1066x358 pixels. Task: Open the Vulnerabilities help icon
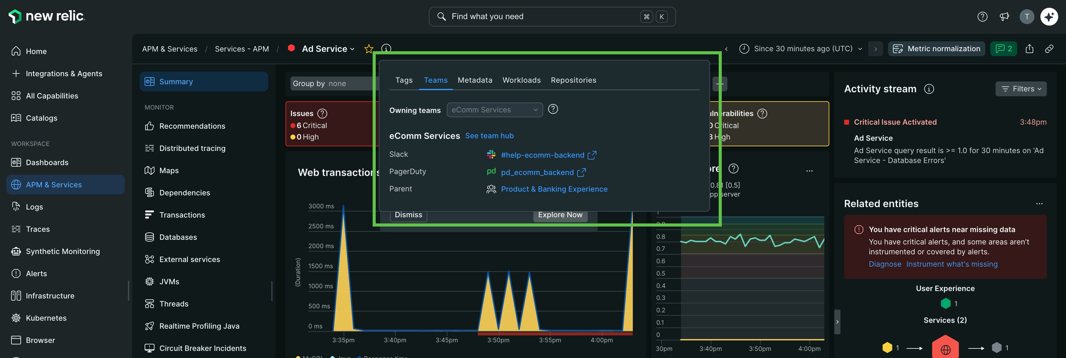762,113
